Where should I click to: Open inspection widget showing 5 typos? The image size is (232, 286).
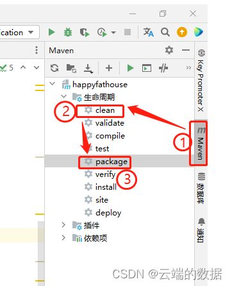(7, 68)
